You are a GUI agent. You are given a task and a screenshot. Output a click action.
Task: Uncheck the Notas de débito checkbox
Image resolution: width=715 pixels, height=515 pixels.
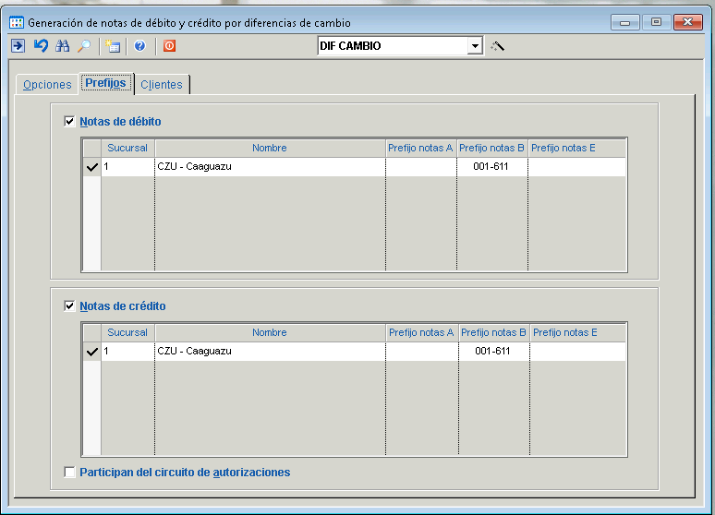pyautogui.click(x=70, y=121)
